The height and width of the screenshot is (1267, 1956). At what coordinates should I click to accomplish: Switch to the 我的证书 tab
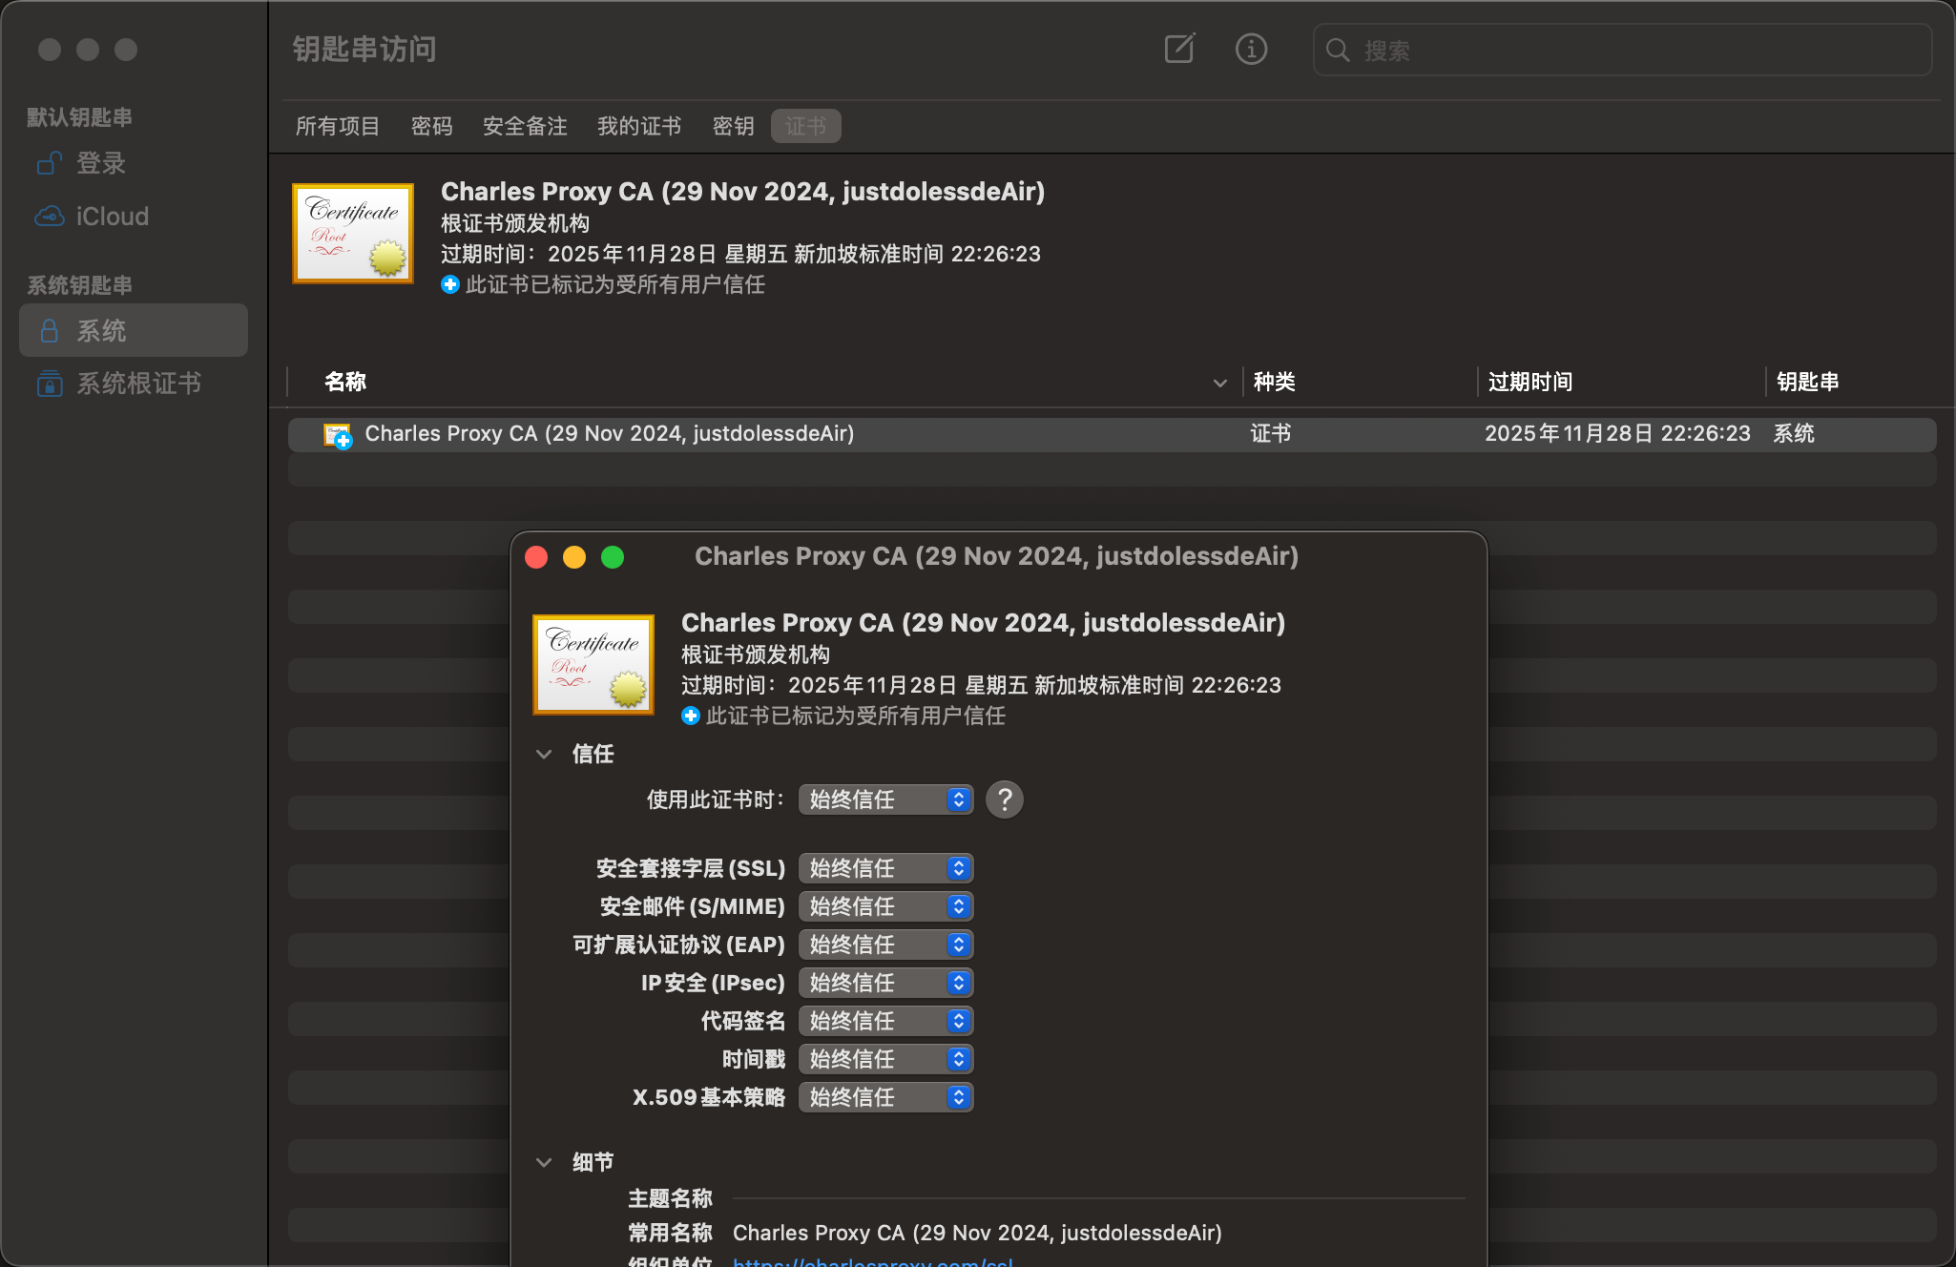click(x=639, y=126)
